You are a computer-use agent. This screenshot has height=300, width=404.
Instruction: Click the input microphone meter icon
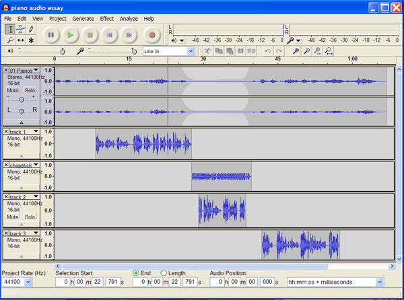coord(290,40)
